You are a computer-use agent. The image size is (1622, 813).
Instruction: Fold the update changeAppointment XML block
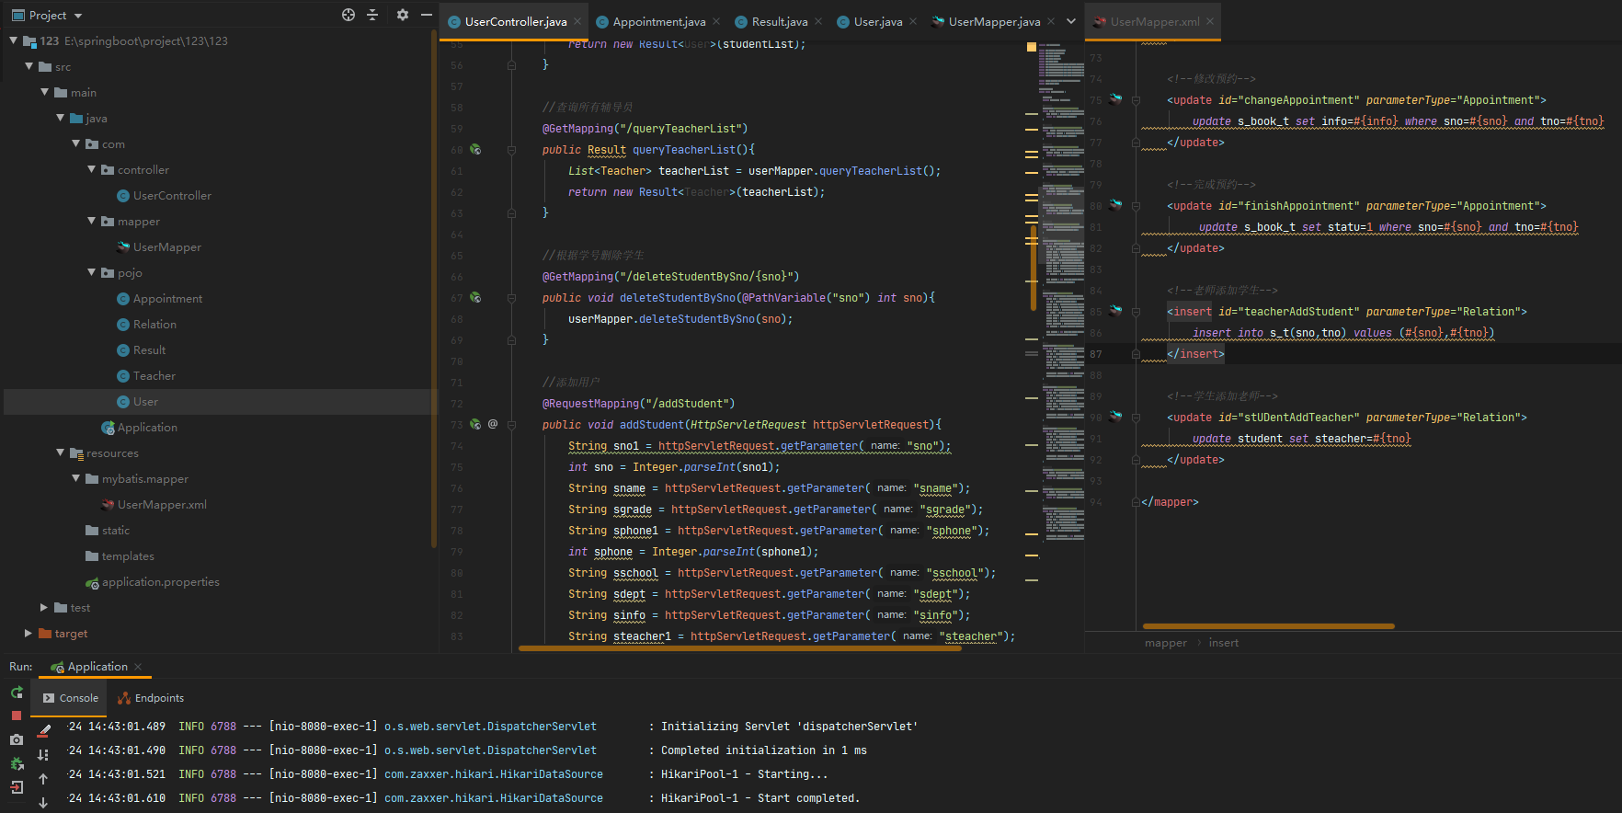click(1136, 100)
